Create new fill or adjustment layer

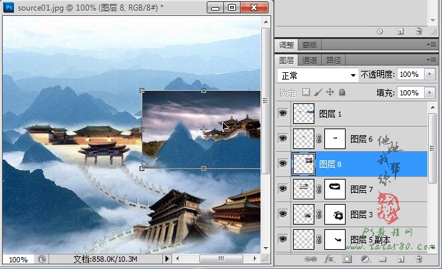point(365,259)
